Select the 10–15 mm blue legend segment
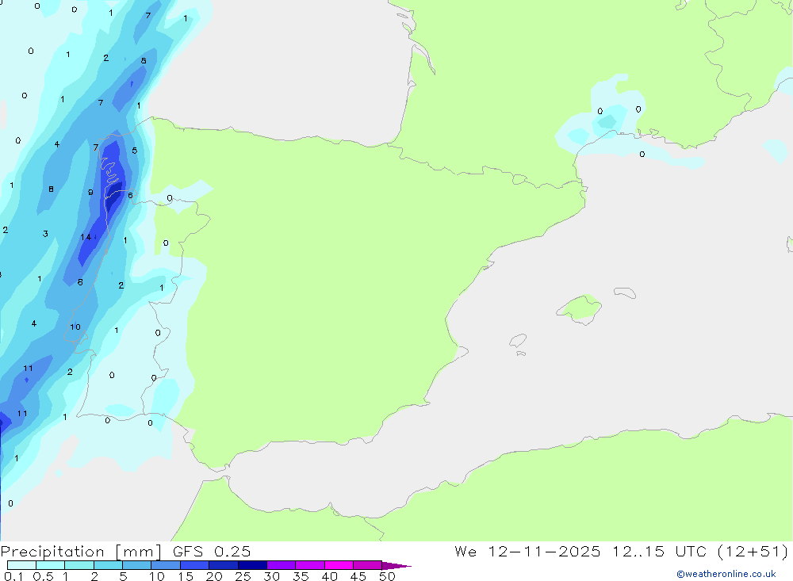 (x=166, y=565)
